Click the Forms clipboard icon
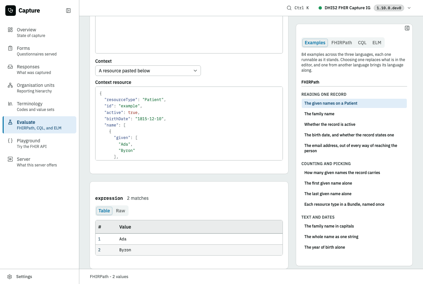Image resolution: width=423 pixels, height=284 pixels. click(10, 48)
